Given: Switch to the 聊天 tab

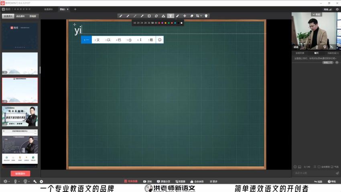Looking at the screenshot, I should click(316, 53).
